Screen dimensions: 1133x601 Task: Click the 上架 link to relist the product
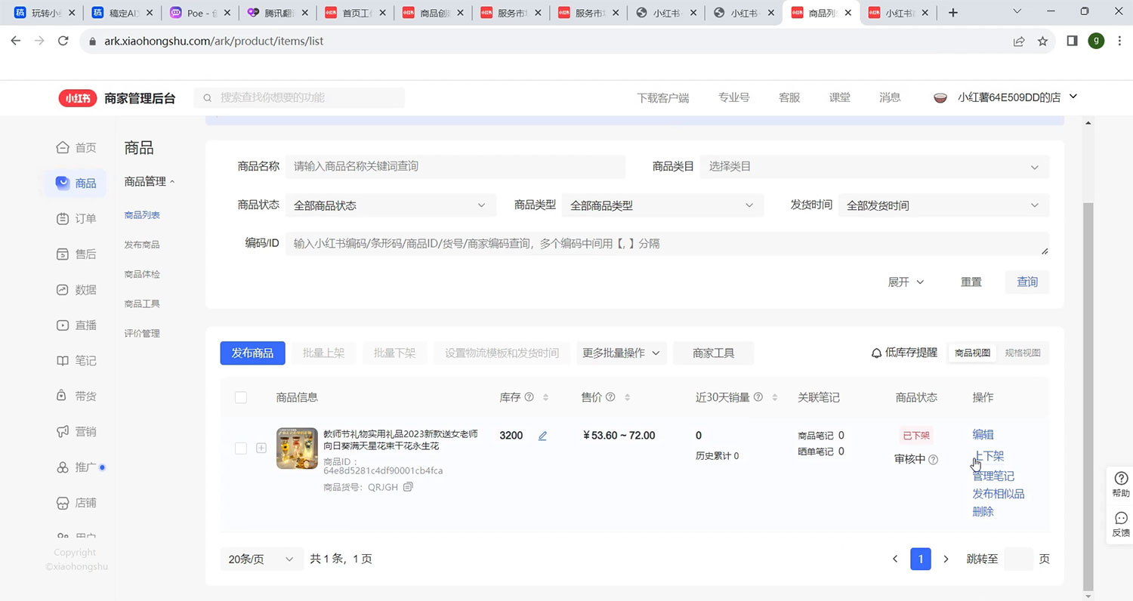[989, 456]
